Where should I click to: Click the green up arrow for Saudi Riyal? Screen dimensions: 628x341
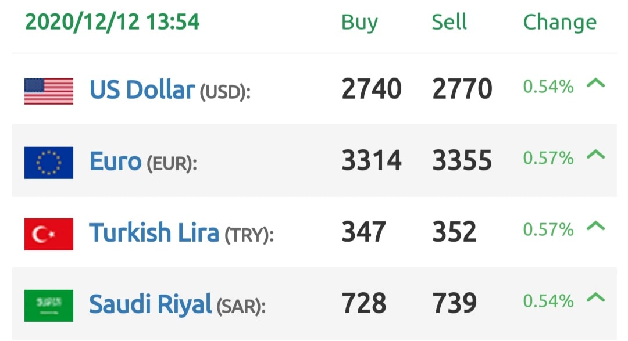595,297
